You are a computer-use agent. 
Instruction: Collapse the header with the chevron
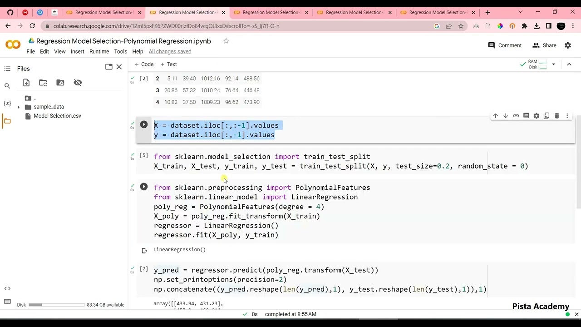569,64
